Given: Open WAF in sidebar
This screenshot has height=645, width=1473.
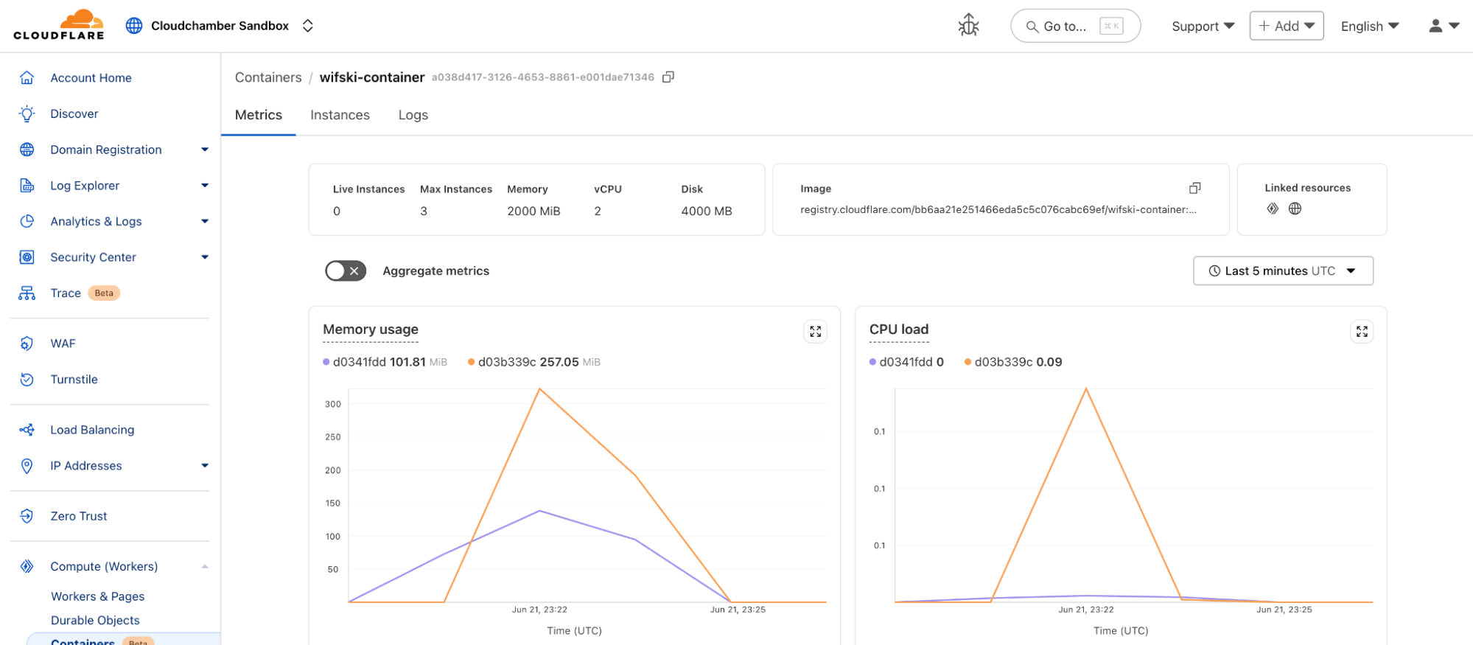Looking at the screenshot, I should (x=63, y=344).
